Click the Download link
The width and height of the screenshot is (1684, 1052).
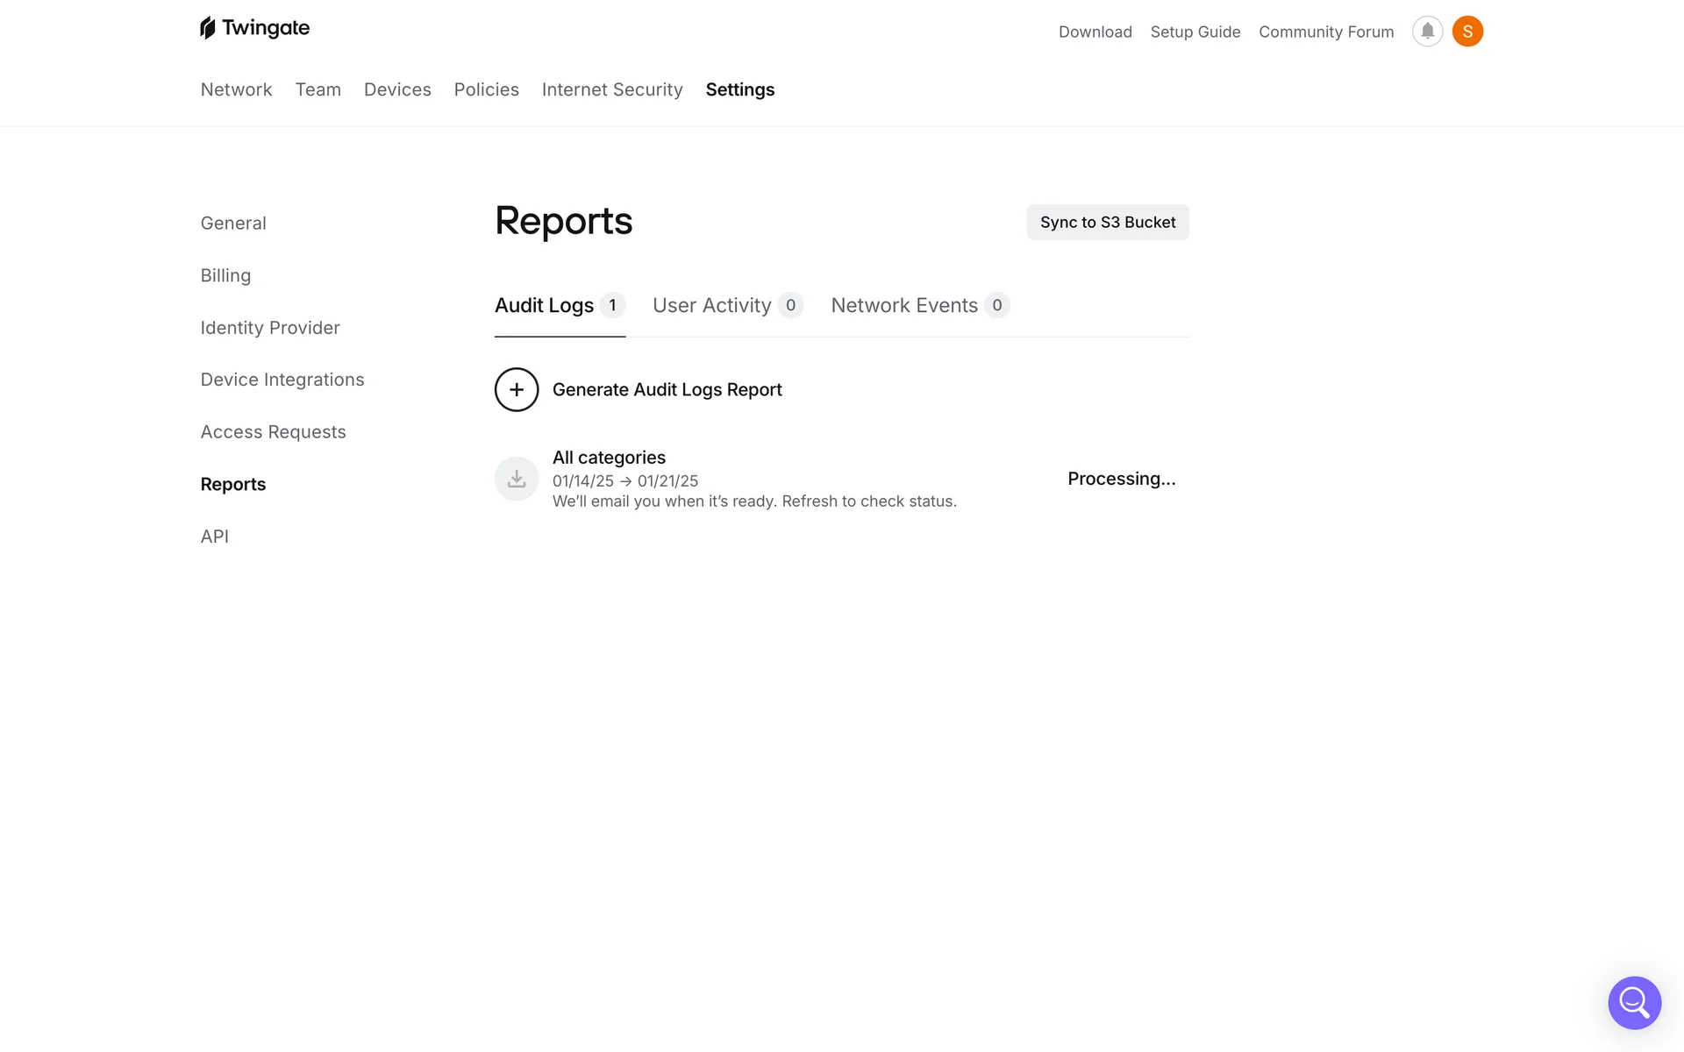(x=1095, y=32)
